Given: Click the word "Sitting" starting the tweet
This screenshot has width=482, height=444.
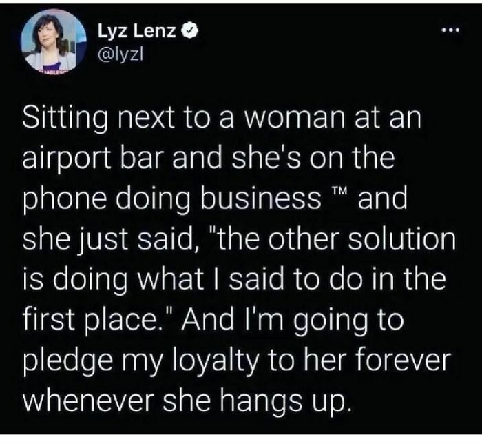Looking at the screenshot, I should click(x=65, y=120).
